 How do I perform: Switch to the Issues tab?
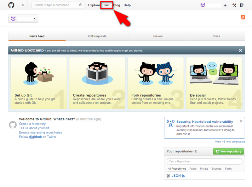click(158, 36)
